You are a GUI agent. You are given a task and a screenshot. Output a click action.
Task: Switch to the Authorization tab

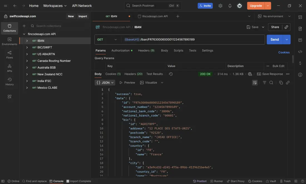[120, 50]
